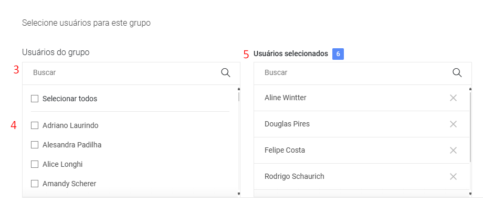The image size is (483, 203).
Task: Remove Aline Wintter from selected users
Action: point(453,98)
